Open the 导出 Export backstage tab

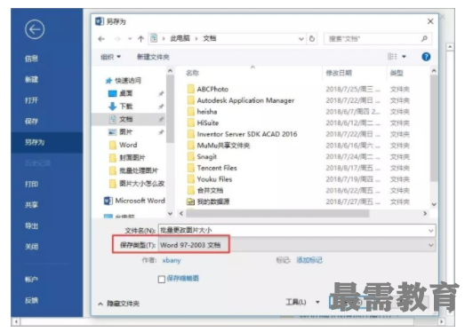click(31, 226)
